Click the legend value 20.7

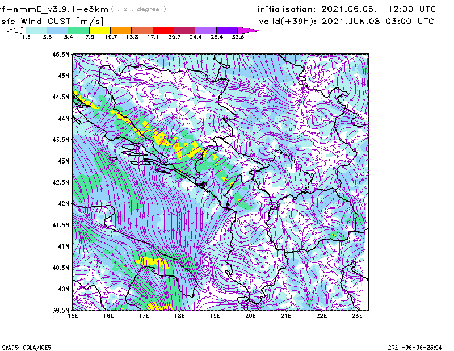[x=174, y=37]
